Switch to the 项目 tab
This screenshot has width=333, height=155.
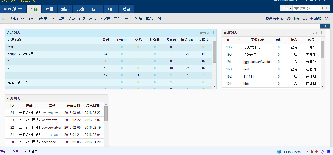pos(49,9)
